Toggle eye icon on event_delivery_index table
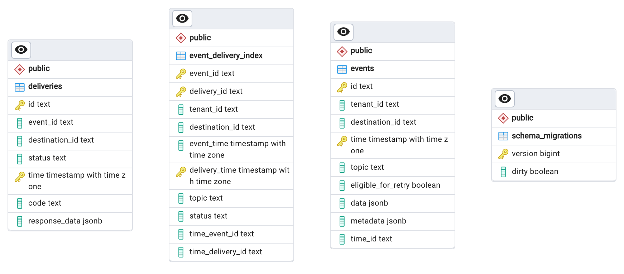This screenshot has height=274, width=624. tap(182, 18)
